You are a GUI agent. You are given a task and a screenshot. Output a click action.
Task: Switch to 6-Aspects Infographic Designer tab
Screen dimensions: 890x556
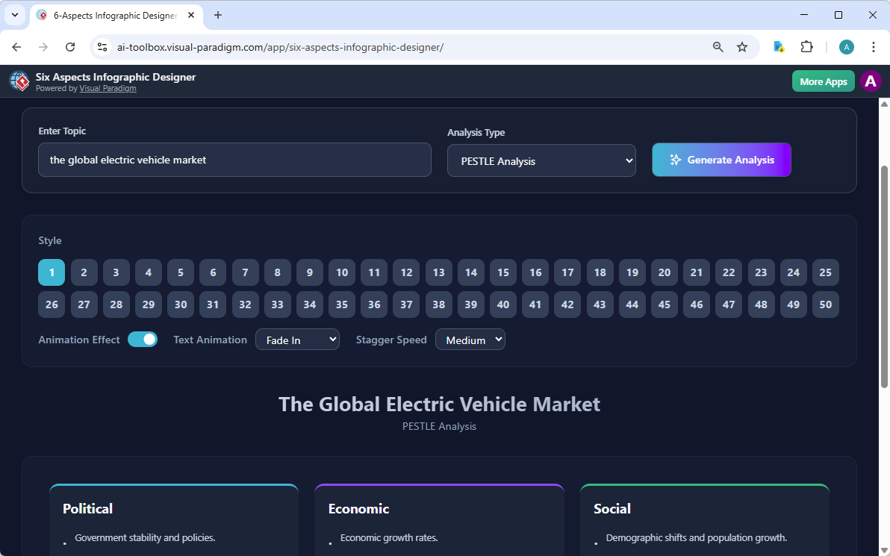point(112,15)
